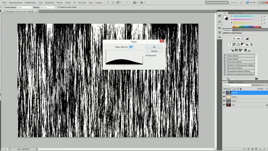Switch to the Каналы tab
The image size is (268, 151).
(232, 82)
